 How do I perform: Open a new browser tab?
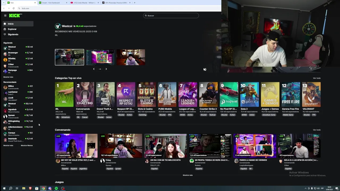tap(135, 3)
